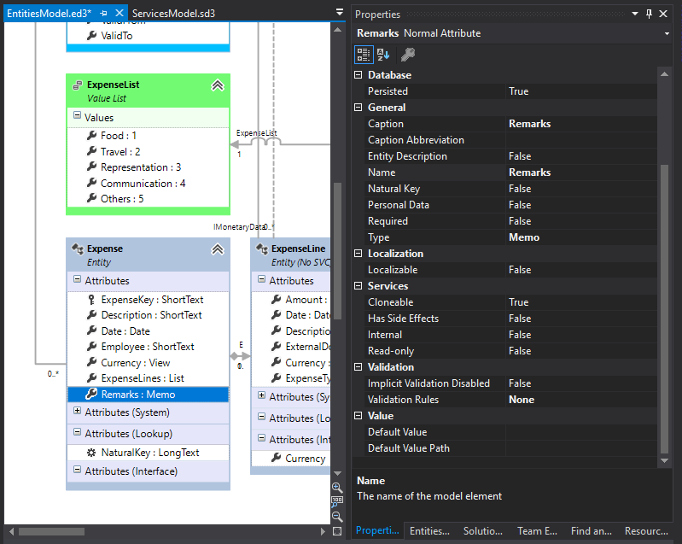Click diagram vertical scrollbar thumb
682x544 pixels.
pos(337,250)
